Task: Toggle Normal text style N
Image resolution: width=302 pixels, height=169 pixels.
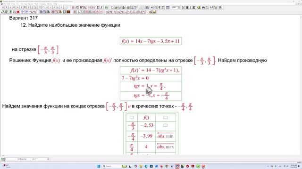Action: click(x=183, y=8)
